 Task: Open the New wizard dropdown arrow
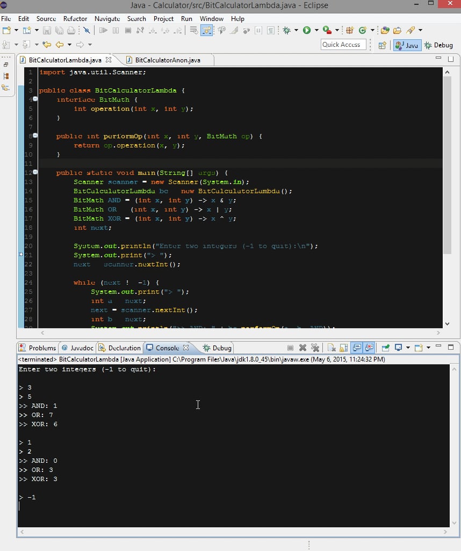pyautogui.click(x=16, y=31)
